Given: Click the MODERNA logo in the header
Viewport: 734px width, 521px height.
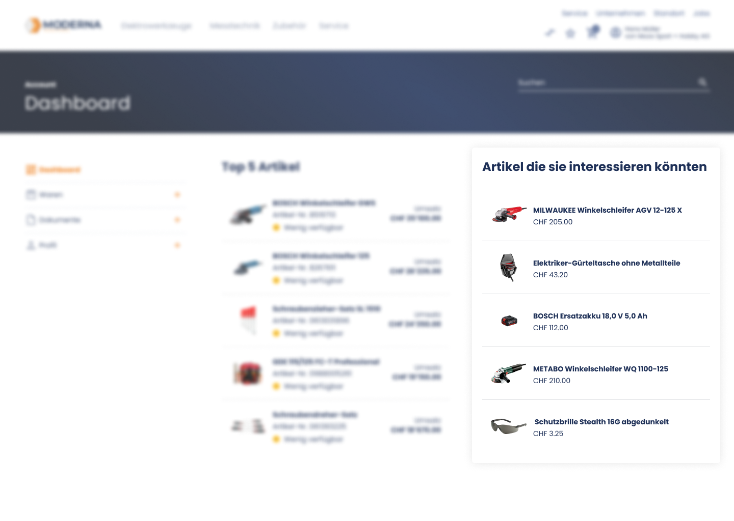Looking at the screenshot, I should click(64, 25).
